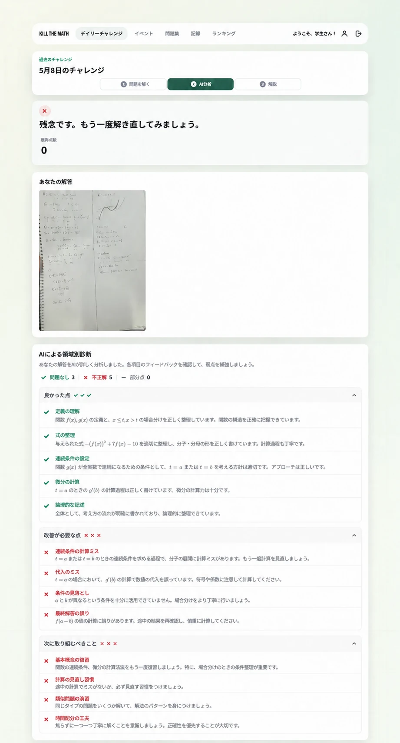The width and height of the screenshot is (400, 743).
Task: Click the ようこそ、学生さん! greeting
Action: (314, 33)
